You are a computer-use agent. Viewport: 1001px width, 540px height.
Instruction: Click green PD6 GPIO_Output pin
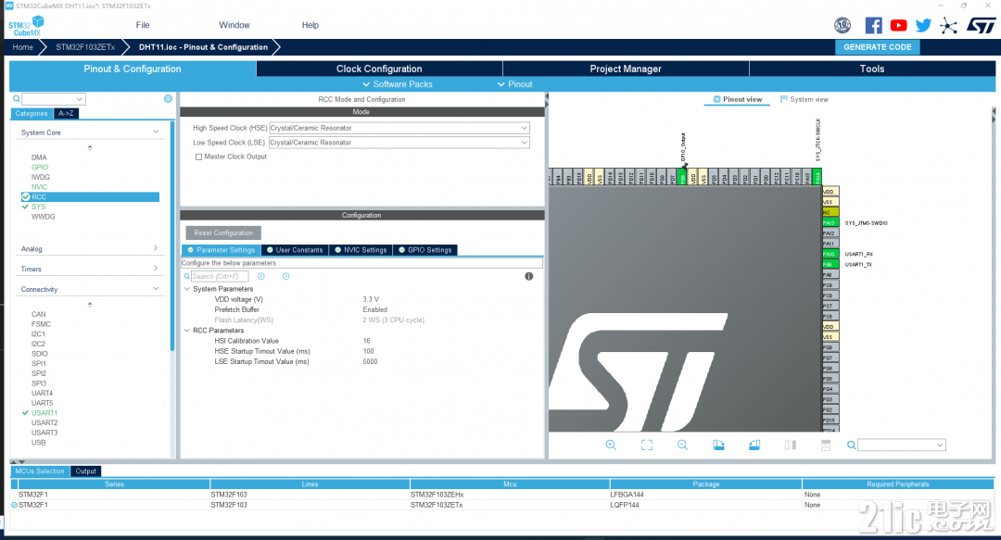[x=682, y=177]
